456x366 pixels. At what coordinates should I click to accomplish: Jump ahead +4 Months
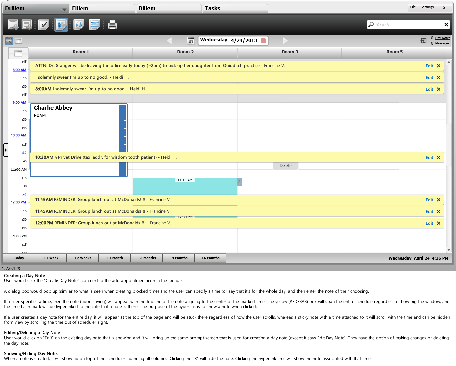[x=178, y=258]
